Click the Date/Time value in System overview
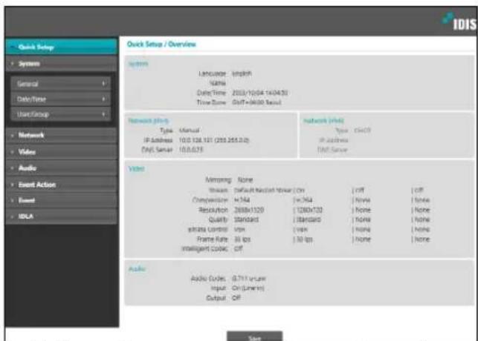This screenshot has width=478, height=341. click(x=259, y=93)
